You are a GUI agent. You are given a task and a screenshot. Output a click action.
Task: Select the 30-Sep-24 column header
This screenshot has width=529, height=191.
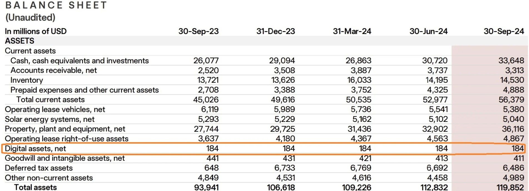504,31
